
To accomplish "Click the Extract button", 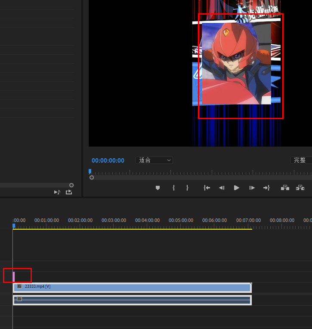I will coord(300,188).
